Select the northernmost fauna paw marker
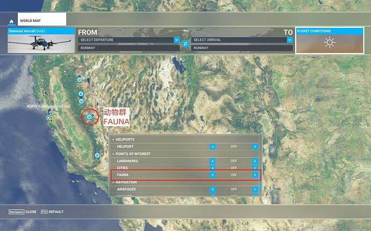Viewport: 371px width, 231px height. click(80, 80)
